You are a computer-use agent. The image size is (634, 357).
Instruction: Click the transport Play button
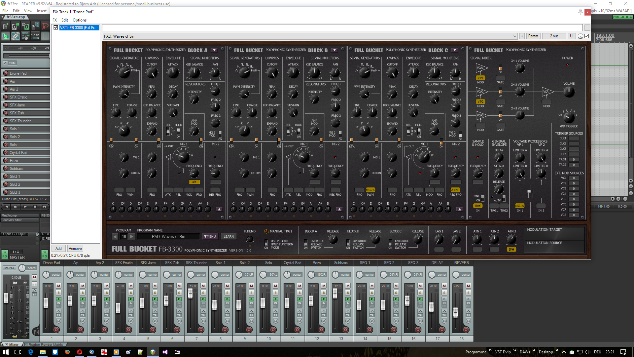[x=25, y=207]
